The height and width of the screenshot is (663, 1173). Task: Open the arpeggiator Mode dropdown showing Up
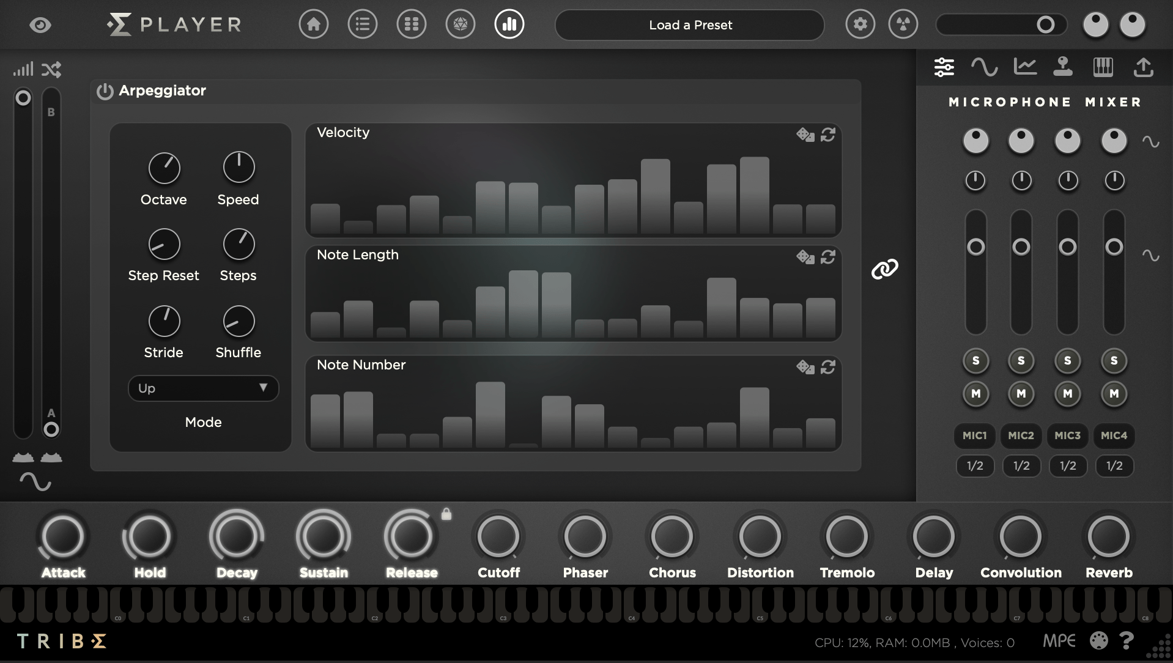[203, 388]
